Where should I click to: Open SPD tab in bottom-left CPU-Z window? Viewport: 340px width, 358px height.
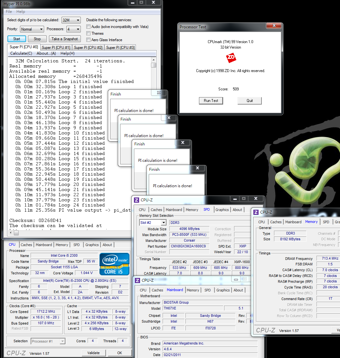click(77, 245)
